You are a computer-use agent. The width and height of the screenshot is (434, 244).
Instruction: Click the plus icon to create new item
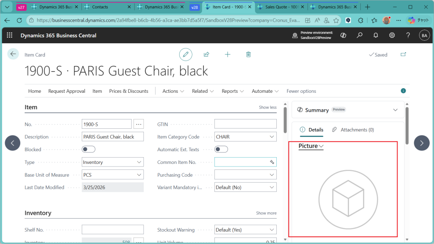pos(228,55)
